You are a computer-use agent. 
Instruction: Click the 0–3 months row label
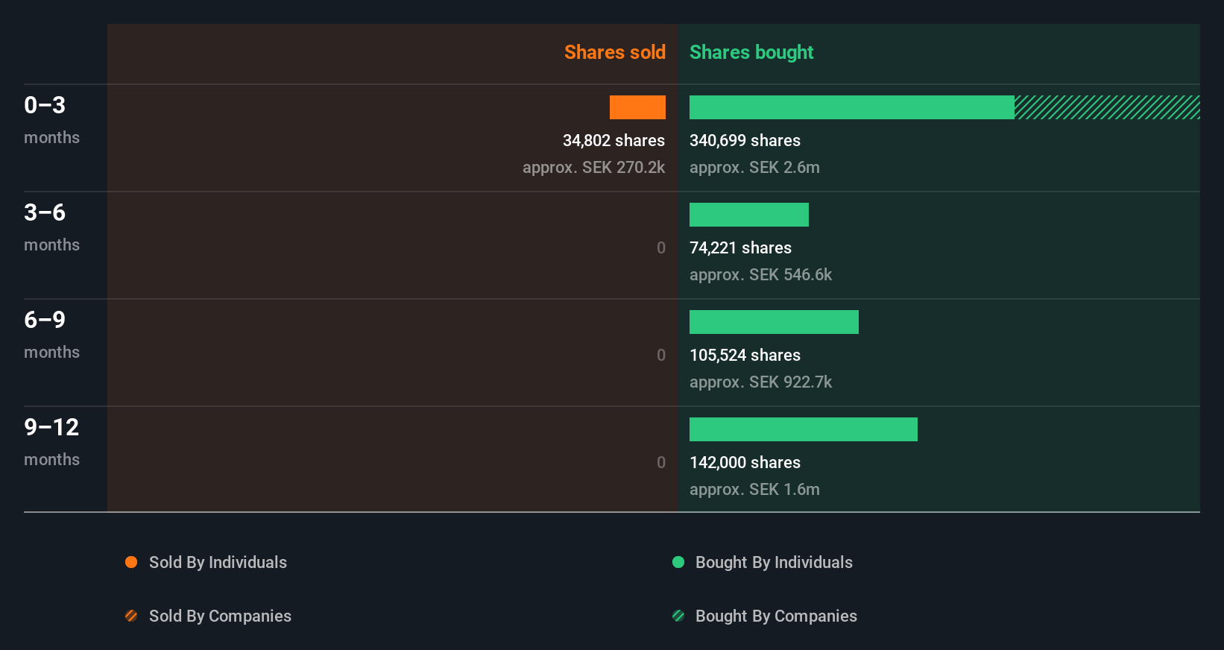51,120
